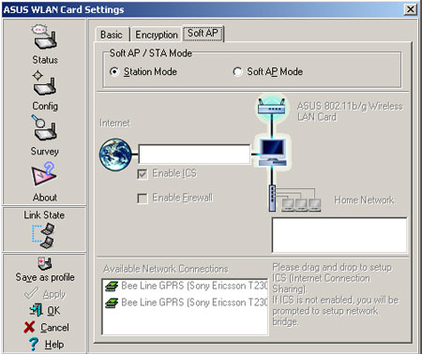
Task: Click the first Bee Line connection green icon
Action: [112, 286]
